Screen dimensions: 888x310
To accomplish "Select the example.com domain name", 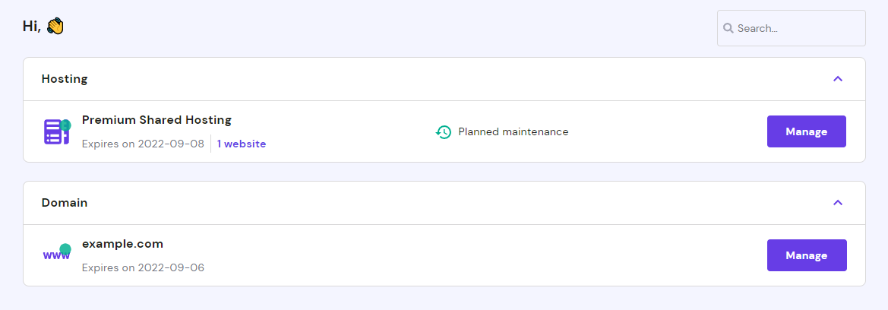I will [x=122, y=244].
